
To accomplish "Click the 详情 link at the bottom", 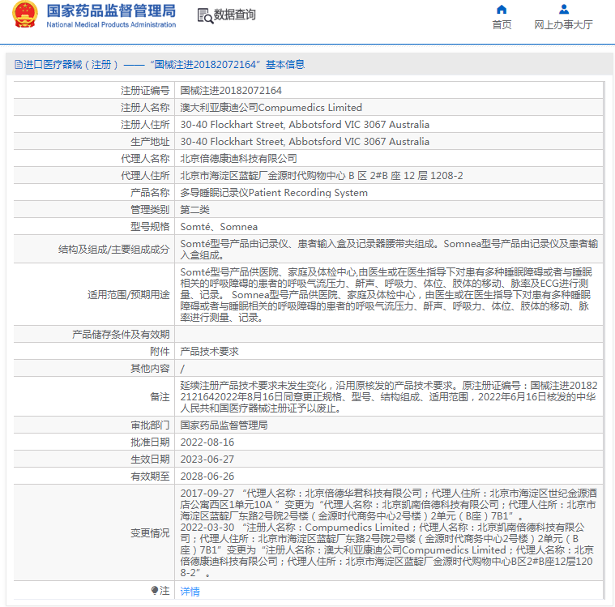I will click(x=190, y=592).
